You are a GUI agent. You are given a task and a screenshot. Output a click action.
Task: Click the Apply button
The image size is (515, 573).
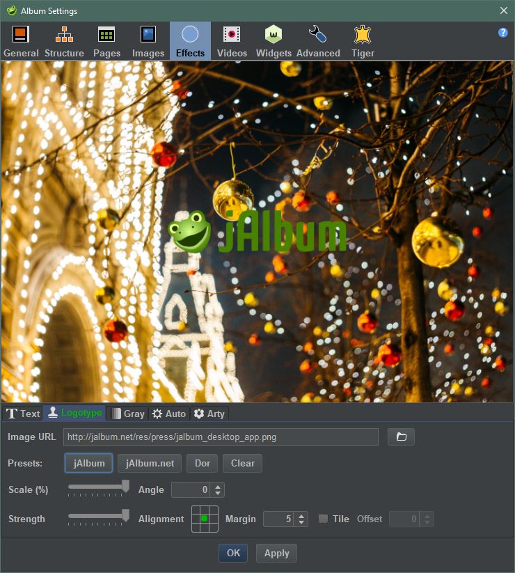276,553
